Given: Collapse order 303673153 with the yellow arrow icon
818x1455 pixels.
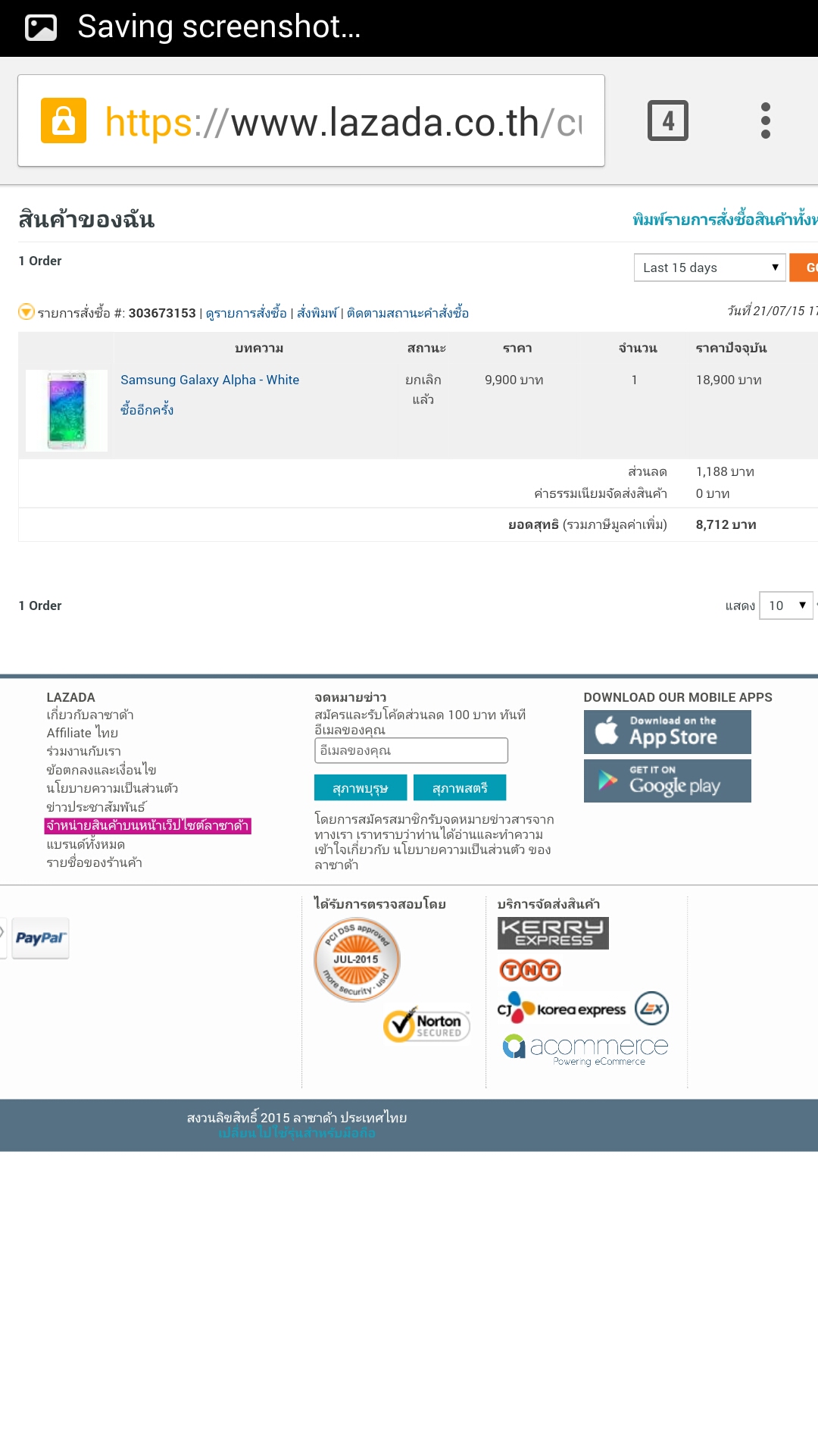Looking at the screenshot, I should pyautogui.click(x=27, y=311).
